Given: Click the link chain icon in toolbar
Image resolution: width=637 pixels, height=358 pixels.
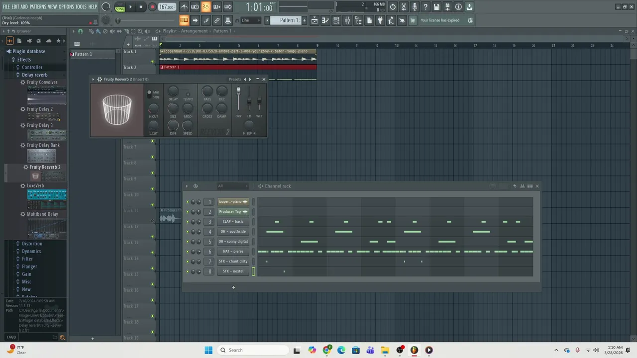Looking at the screenshot, I should tap(217, 20).
